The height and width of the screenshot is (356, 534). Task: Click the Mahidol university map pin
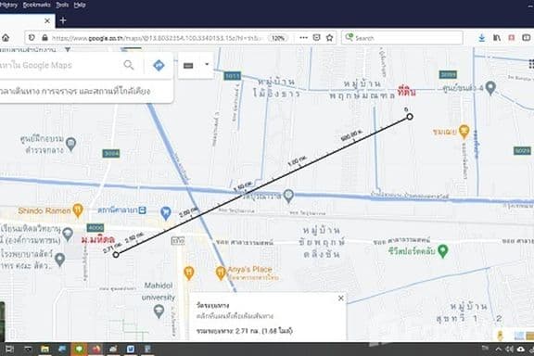pos(159,311)
